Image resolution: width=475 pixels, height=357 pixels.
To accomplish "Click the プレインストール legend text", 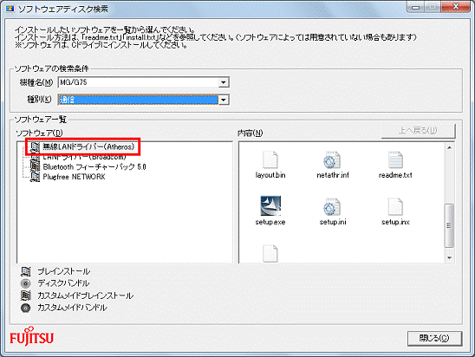I will pyautogui.click(x=63, y=271).
